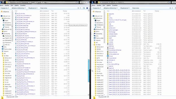Open Добавить в библиотеку dropdown in right window
Screen dimensions: 176x99
tap(111, 8)
